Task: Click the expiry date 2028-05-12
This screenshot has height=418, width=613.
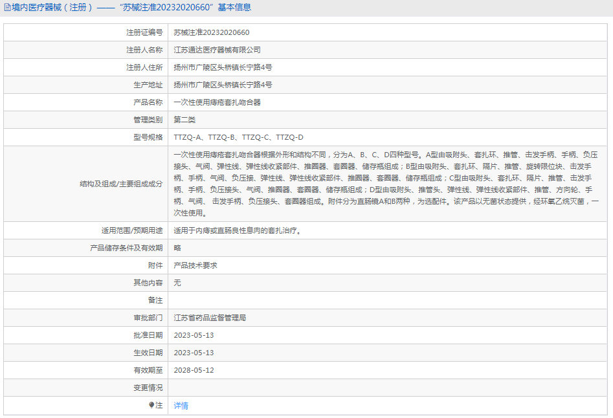Action: (194, 370)
